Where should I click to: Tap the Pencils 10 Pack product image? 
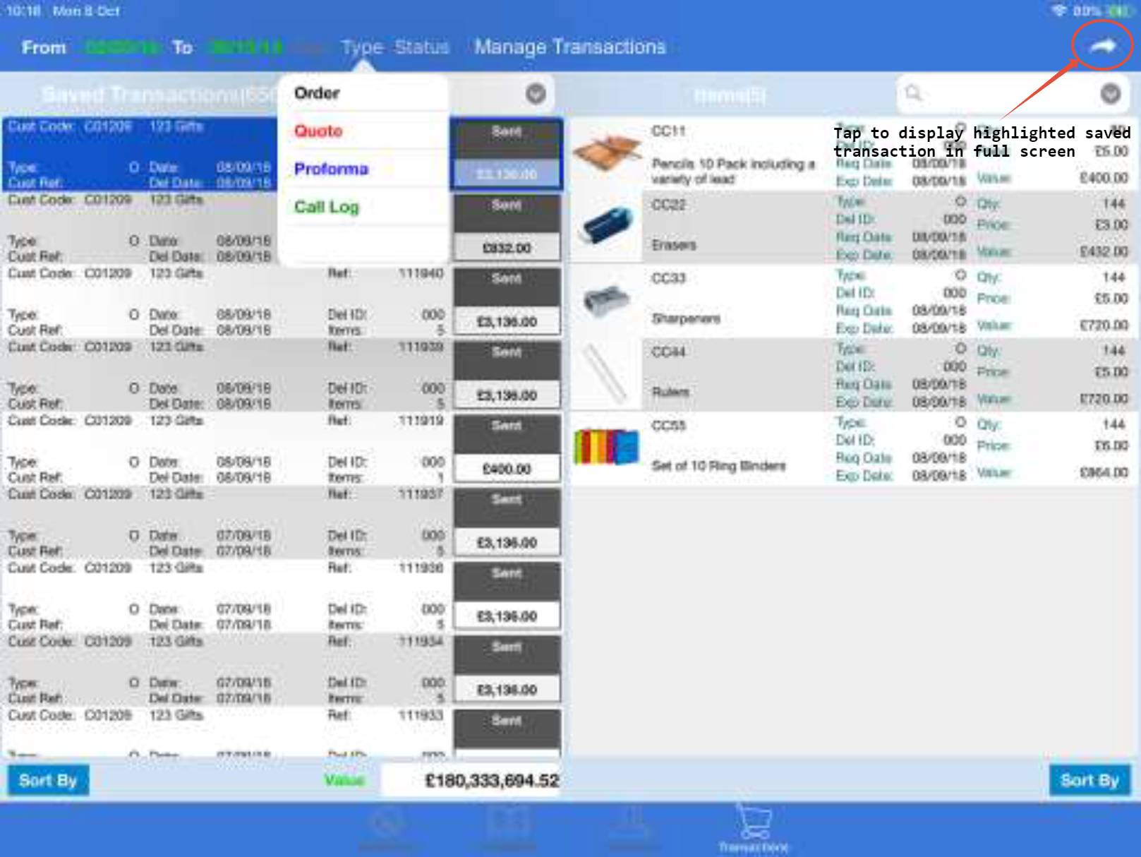(x=606, y=153)
